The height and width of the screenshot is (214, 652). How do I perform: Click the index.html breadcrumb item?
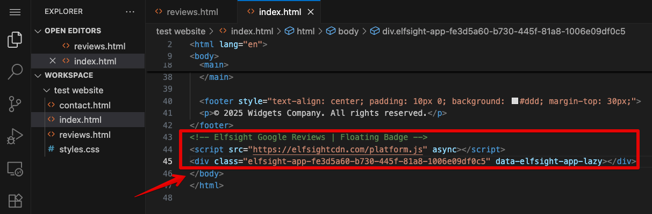[247, 31]
